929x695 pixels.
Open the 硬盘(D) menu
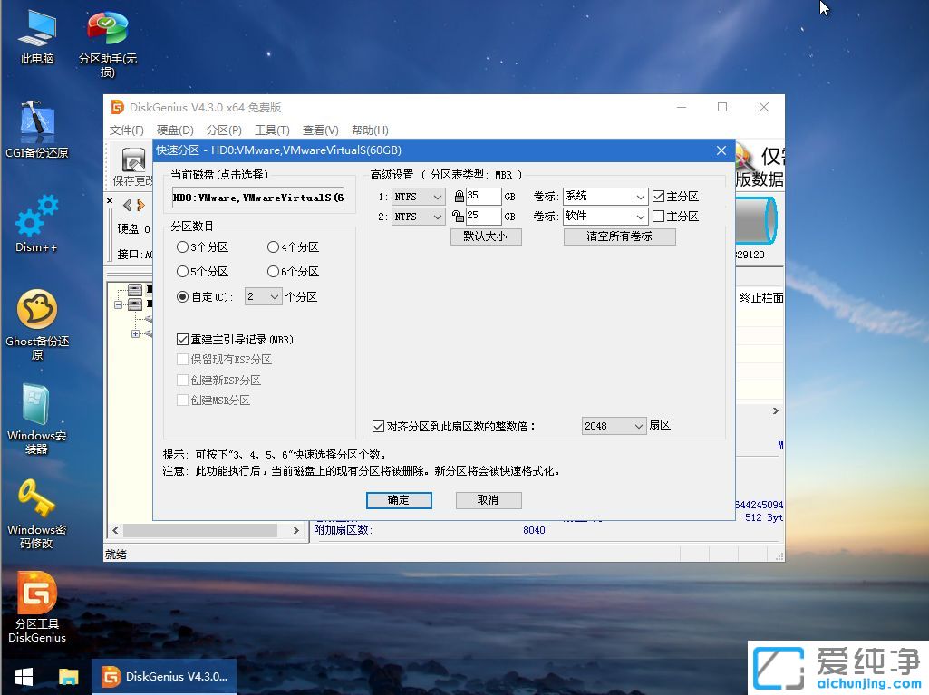tap(175, 130)
